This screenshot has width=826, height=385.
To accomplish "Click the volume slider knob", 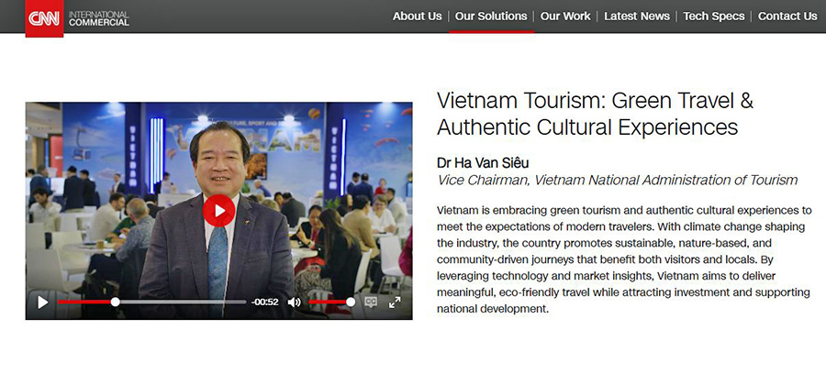I will coord(351,302).
